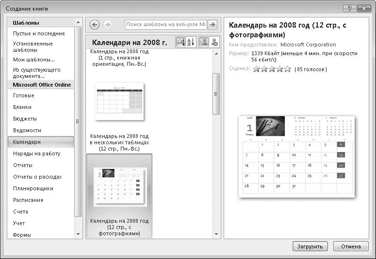Select Пустые и последние in sidebar
This screenshot has width=376, height=259.
[x=39, y=33]
